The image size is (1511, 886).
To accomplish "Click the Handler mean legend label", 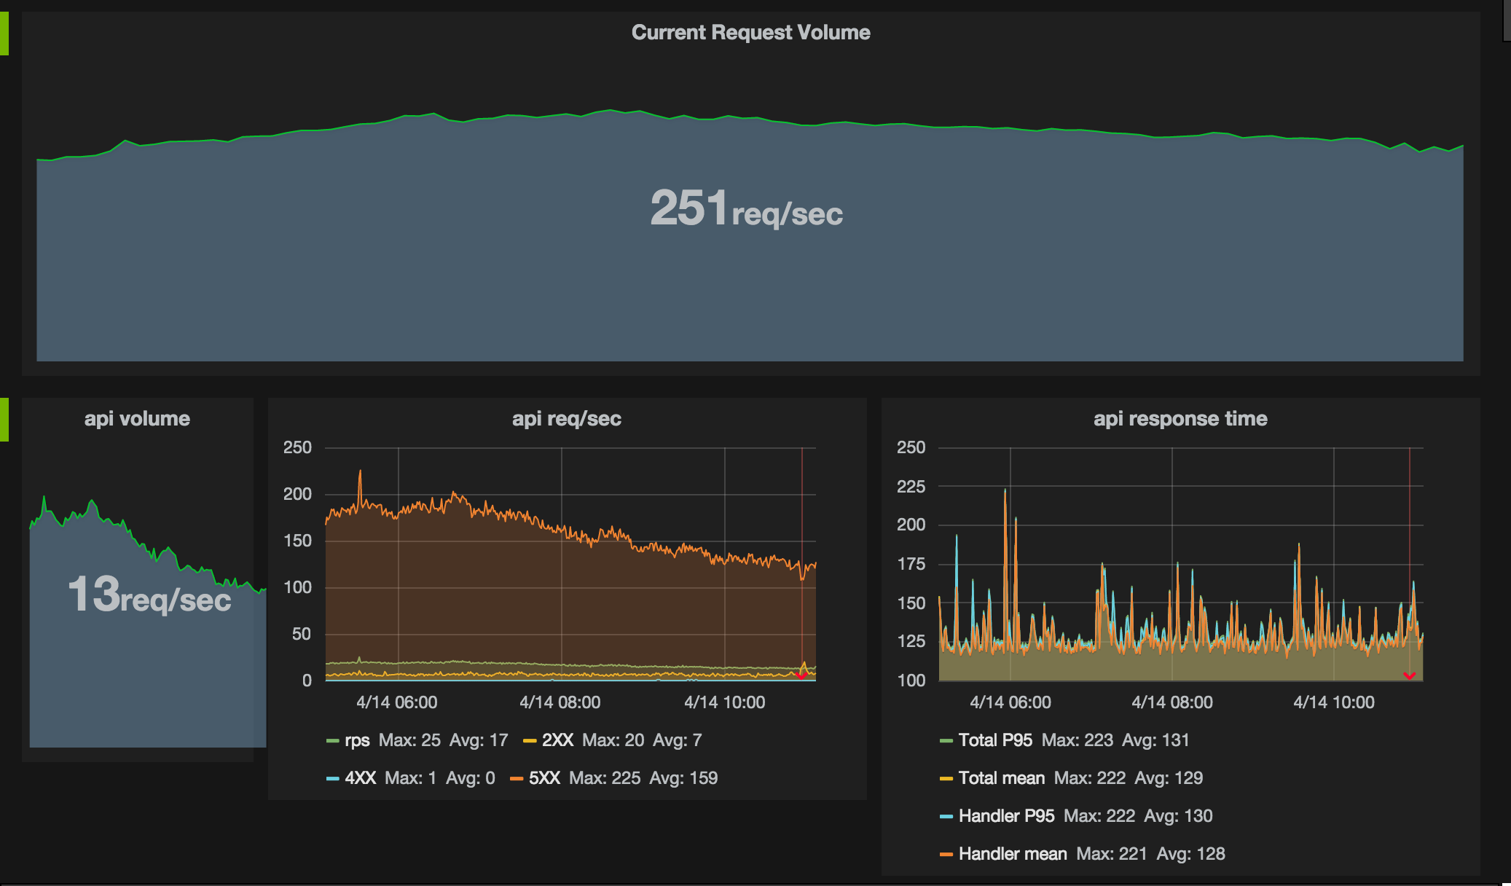I will click(1012, 854).
